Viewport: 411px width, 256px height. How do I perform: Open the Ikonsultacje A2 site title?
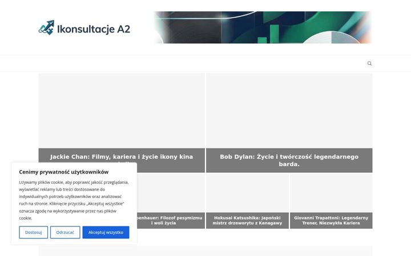[94, 29]
